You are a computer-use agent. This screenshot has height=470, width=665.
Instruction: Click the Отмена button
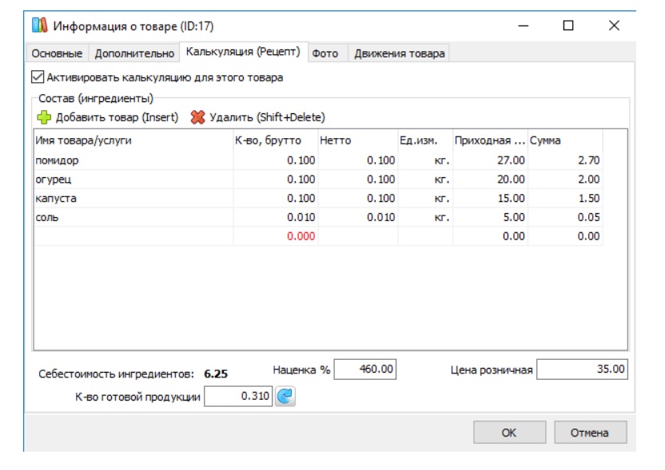pos(590,432)
